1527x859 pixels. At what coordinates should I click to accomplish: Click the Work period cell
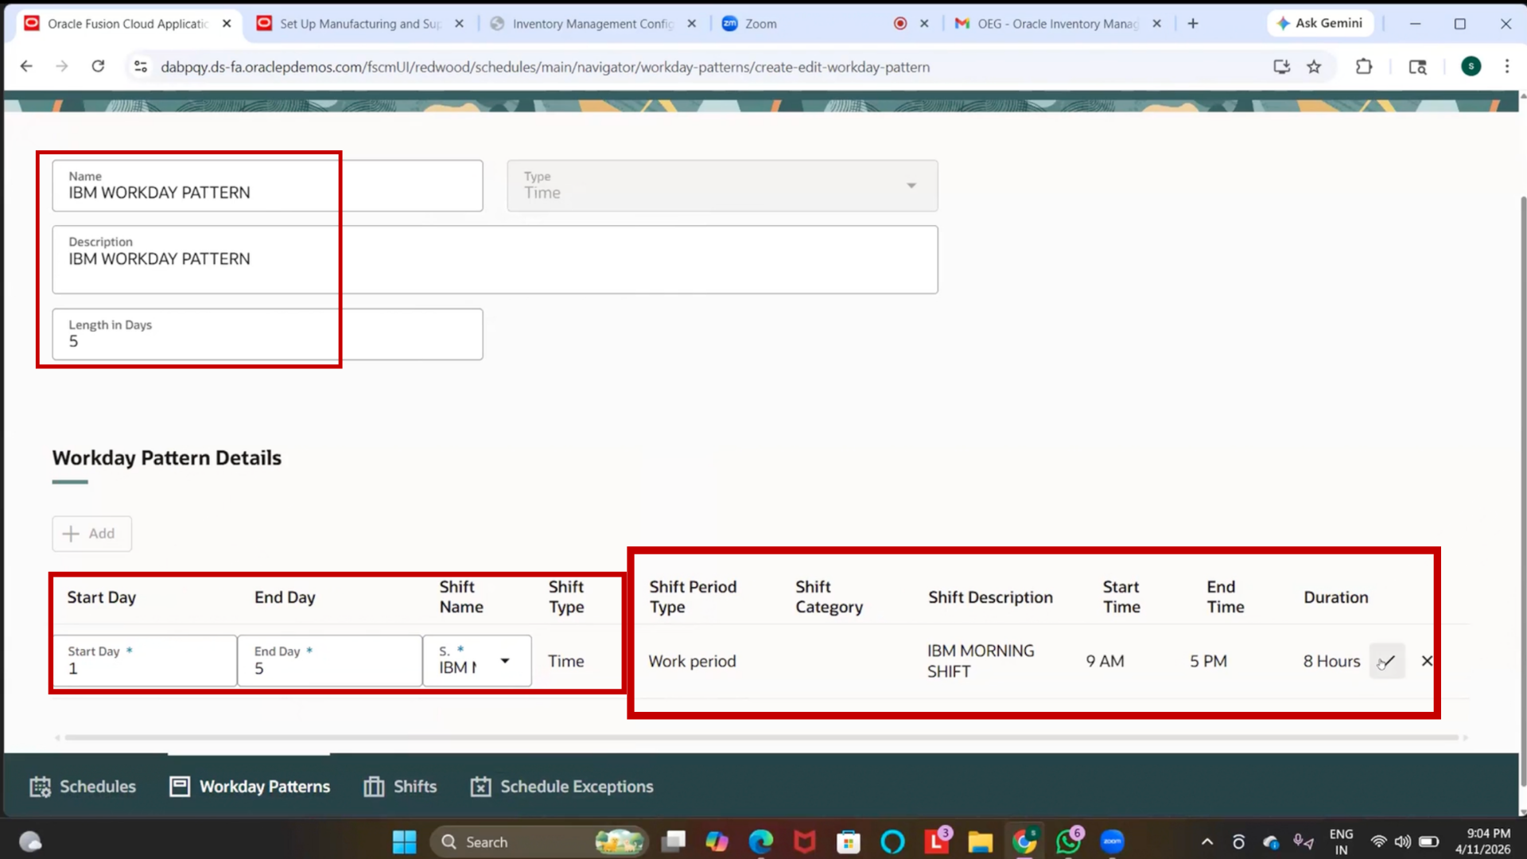click(x=692, y=661)
